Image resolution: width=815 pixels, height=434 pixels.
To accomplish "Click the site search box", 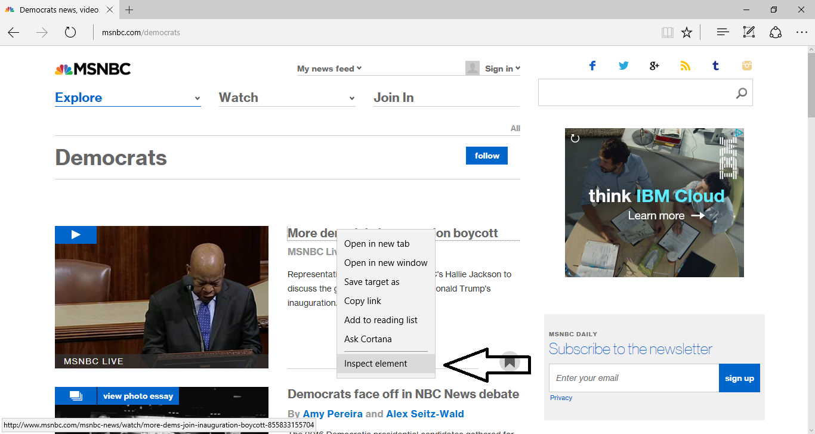I will [646, 93].
